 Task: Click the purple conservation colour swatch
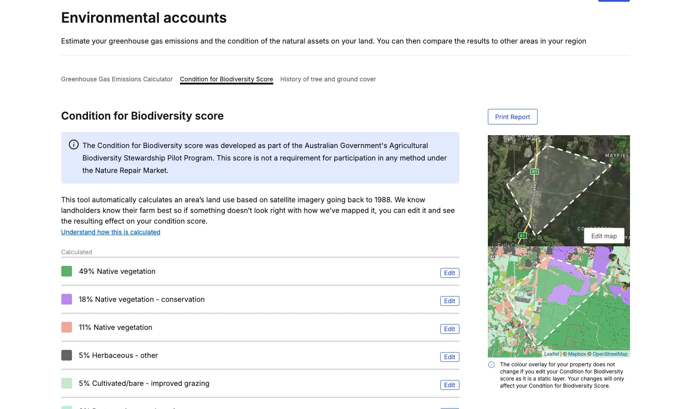pos(67,299)
